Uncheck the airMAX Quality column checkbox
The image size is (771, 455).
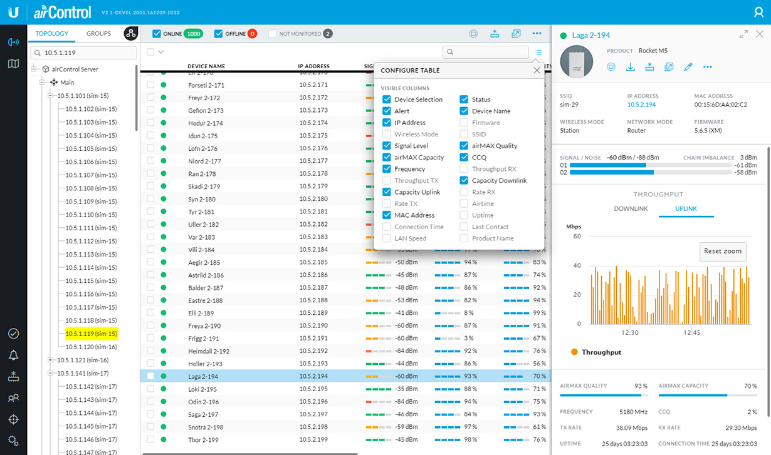[464, 146]
